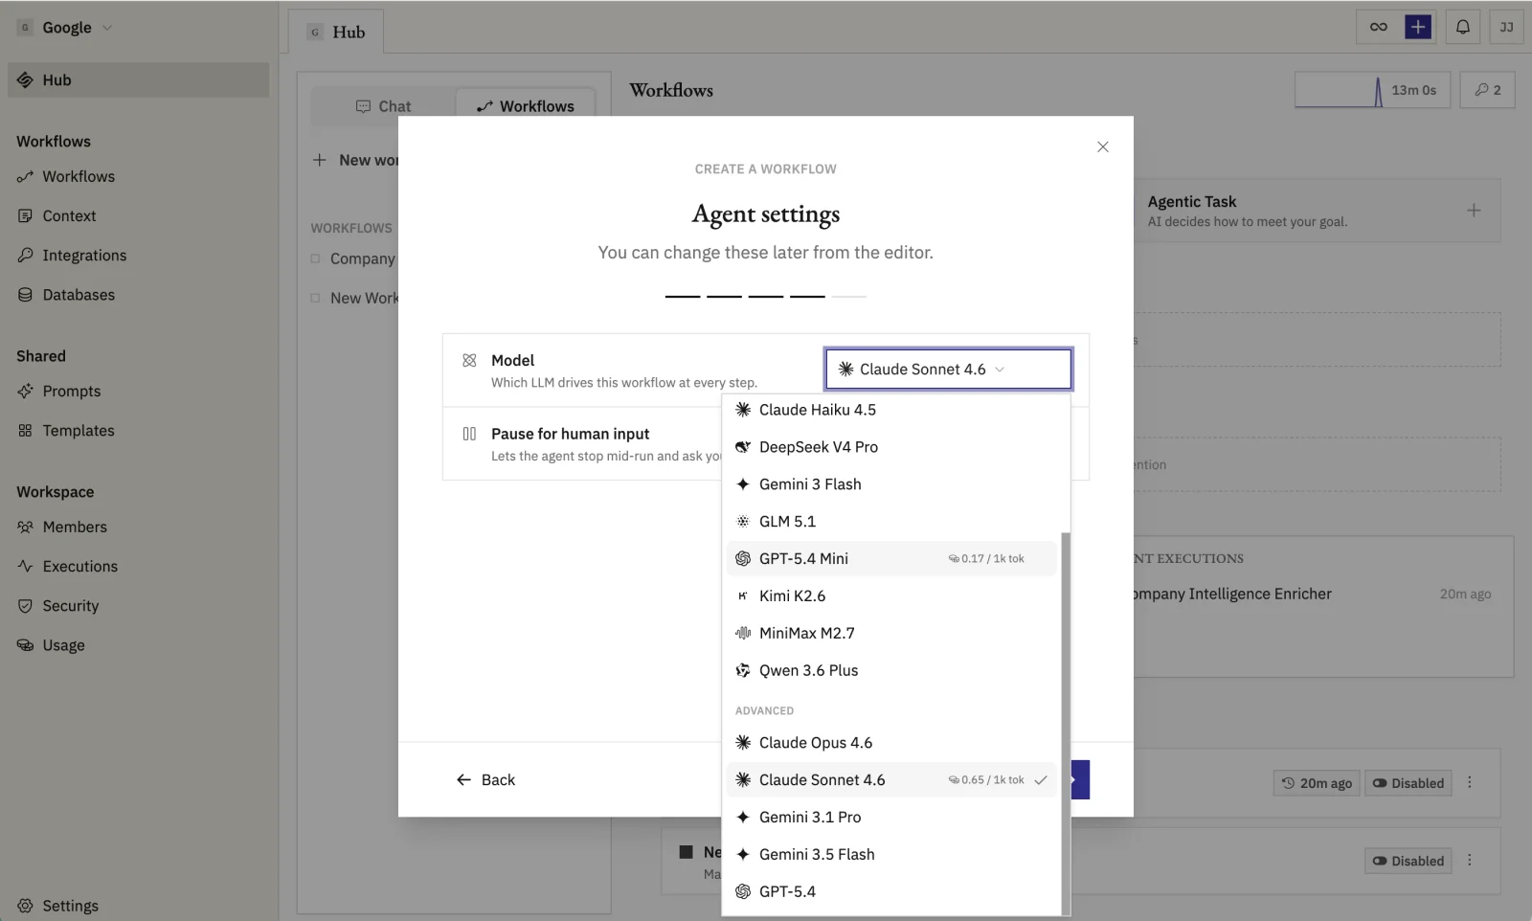Open the Model dropdown showing Claude Sonnet 4.6
1532x921 pixels.
click(x=948, y=370)
